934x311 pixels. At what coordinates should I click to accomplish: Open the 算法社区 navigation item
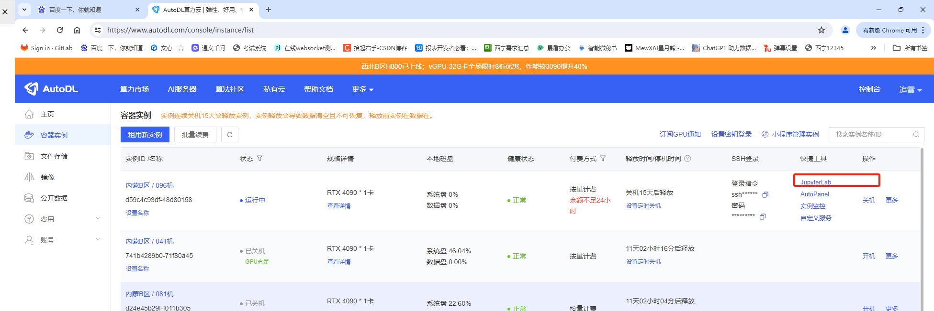230,89
